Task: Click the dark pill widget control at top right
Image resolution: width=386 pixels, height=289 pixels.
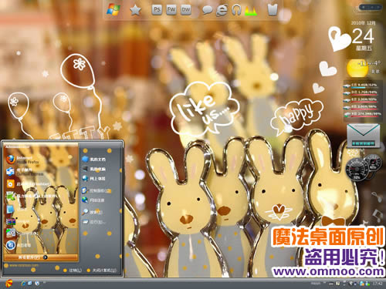Action: [371, 8]
